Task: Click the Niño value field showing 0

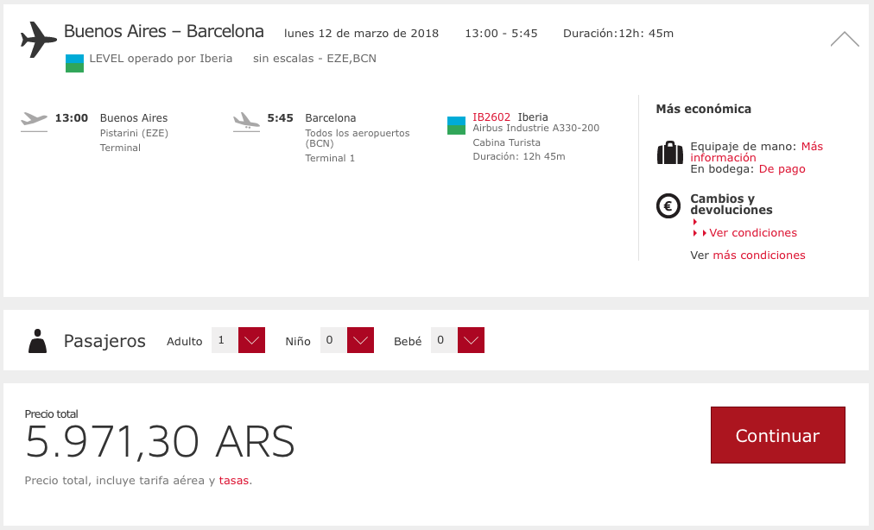Action: [x=333, y=340]
